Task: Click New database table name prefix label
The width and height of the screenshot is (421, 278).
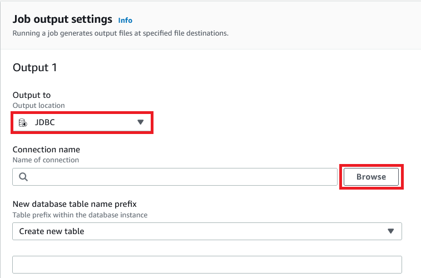Action: (x=75, y=204)
